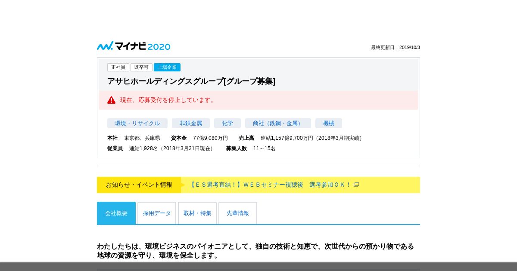This screenshot has width=517, height=271.
Task: Open the 取材・特集 tab
Action: pyautogui.click(x=197, y=213)
